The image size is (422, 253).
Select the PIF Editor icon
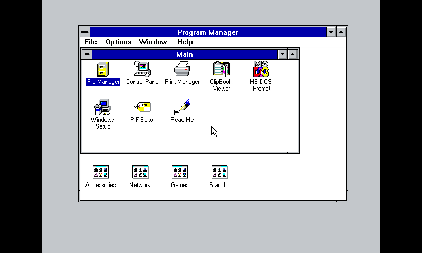(142, 108)
